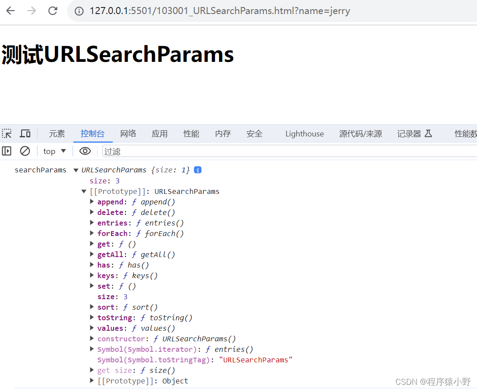477x390 pixels.
Task: Expand the toString function entry
Action: click(x=92, y=318)
